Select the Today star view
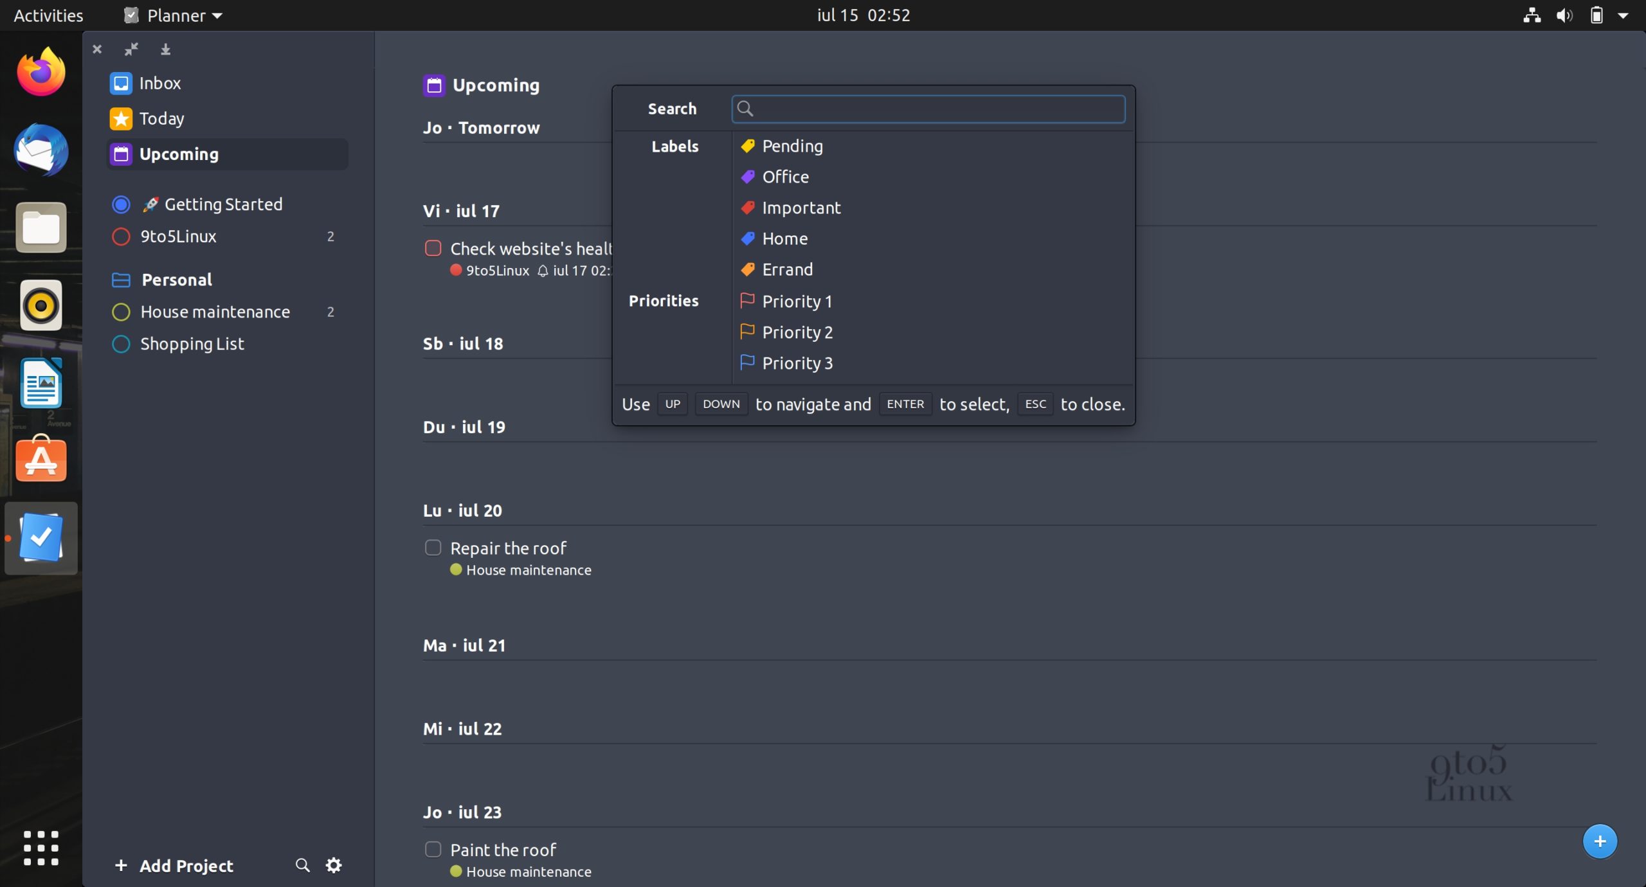 161,118
